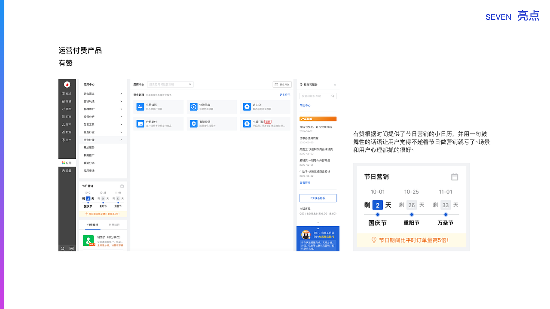Click the 新店开张 button

(x=282, y=85)
